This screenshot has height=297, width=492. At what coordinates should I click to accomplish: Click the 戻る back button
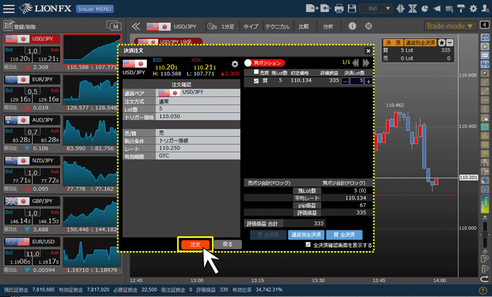pos(228,244)
